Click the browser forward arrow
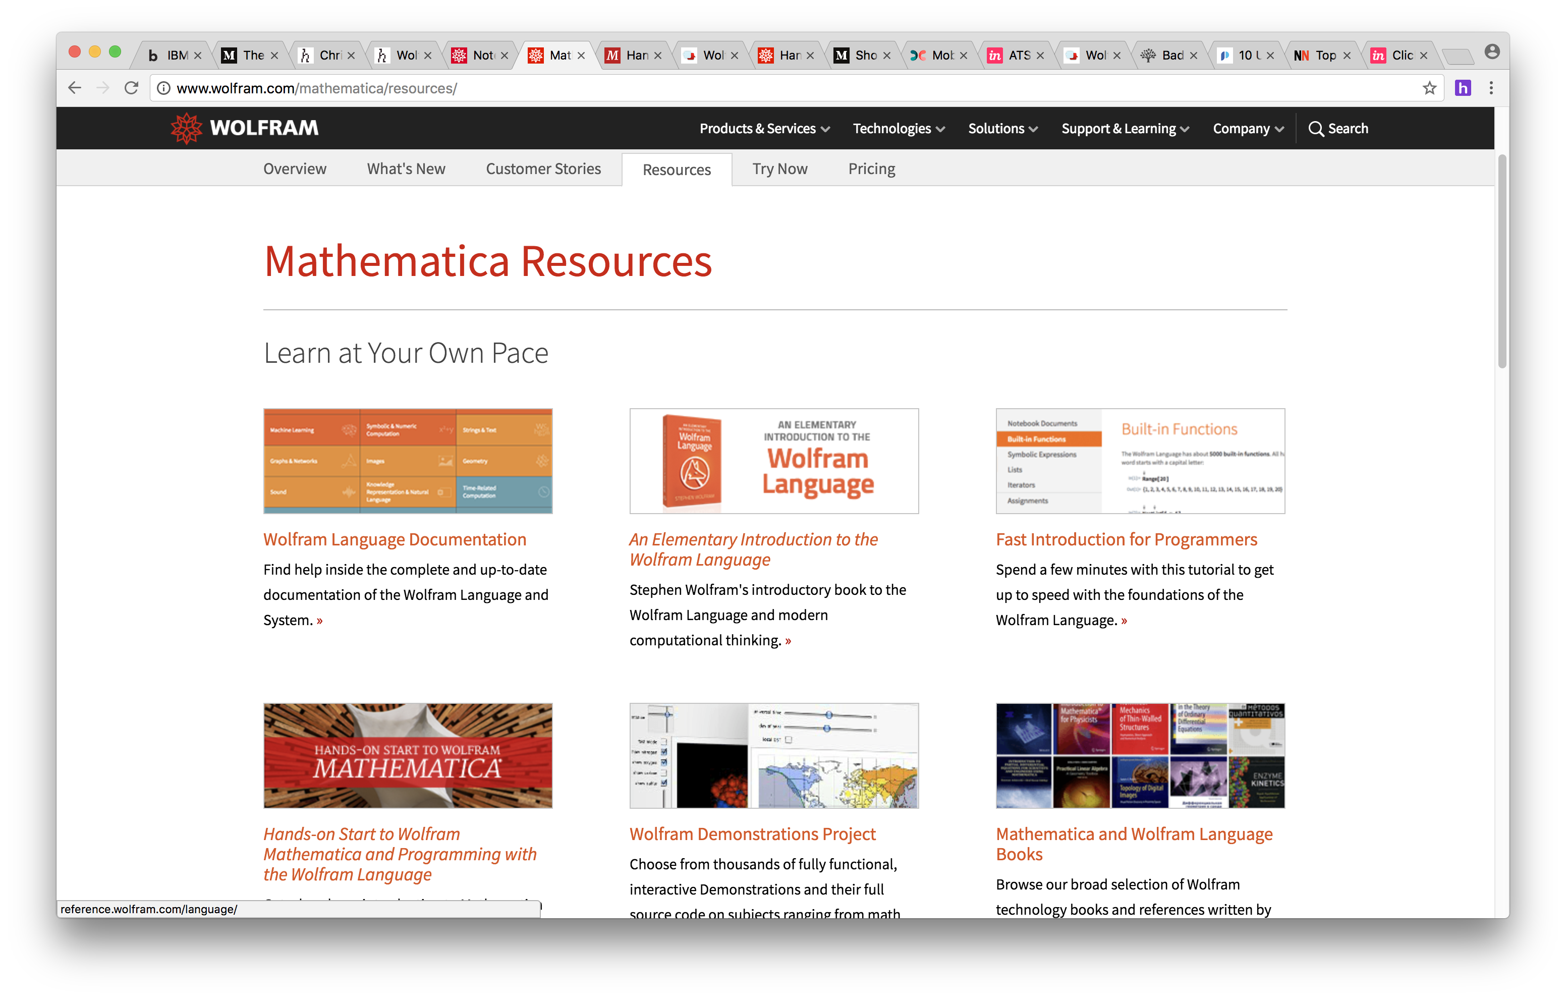The width and height of the screenshot is (1566, 999). point(103,88)
